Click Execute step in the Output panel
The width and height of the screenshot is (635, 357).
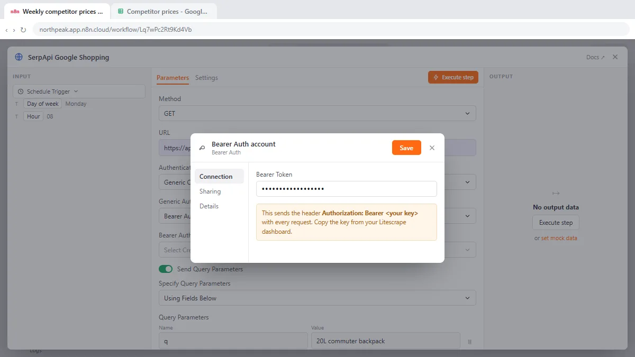(x=556, y=223)
